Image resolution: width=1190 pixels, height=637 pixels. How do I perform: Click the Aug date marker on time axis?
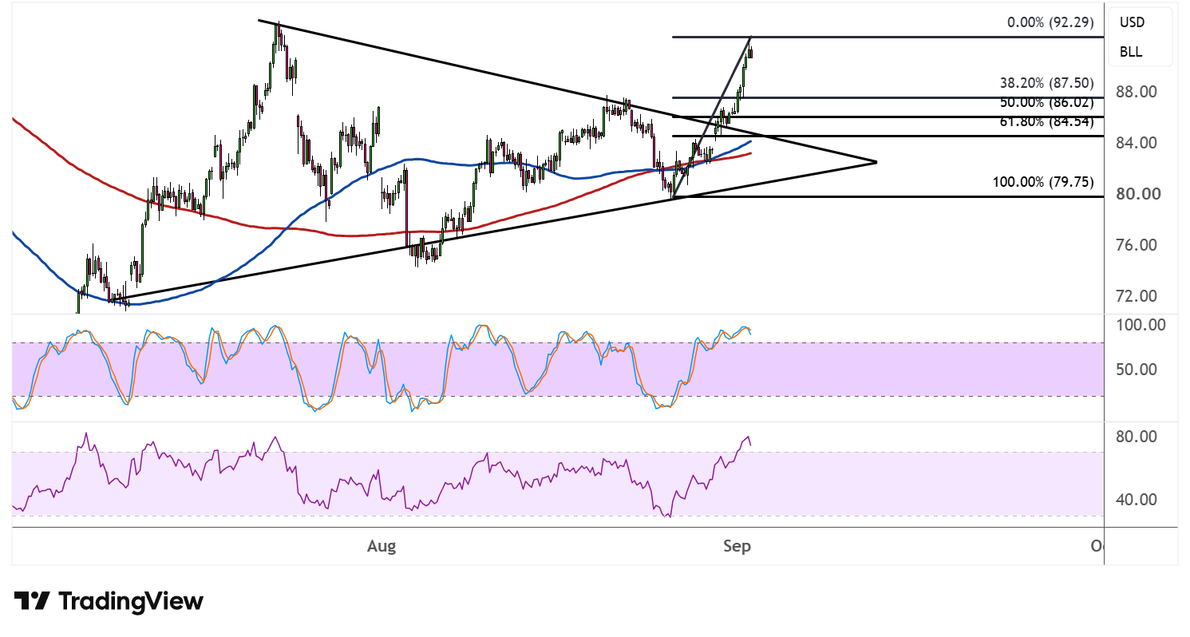coord(382,547)
